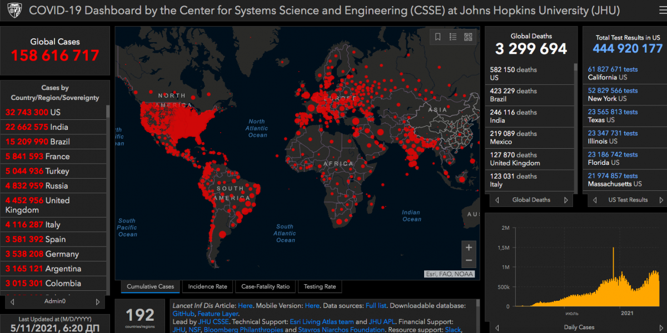Open the Lancet article Here link
667x333 pixels.
coord(245,305)
